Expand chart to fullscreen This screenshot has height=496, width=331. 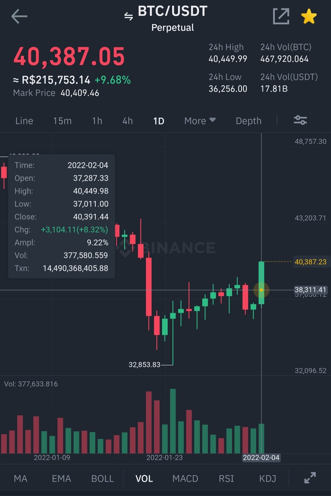pyautogui.click(x=310, y=478)
